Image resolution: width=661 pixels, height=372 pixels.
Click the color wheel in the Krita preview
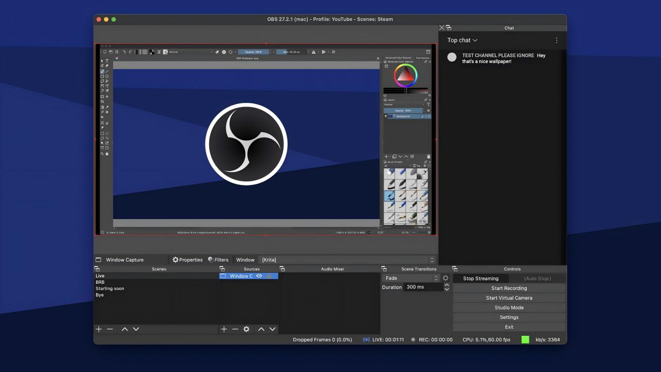tap(405, 76)
